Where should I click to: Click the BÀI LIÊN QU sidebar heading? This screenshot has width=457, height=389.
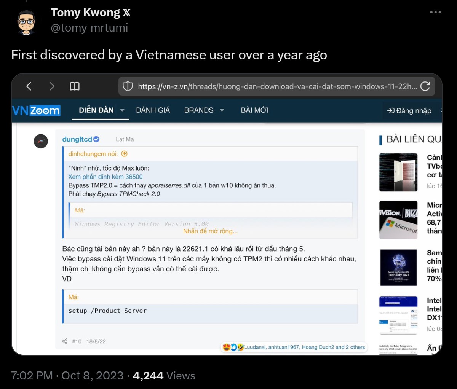(414, 139)
